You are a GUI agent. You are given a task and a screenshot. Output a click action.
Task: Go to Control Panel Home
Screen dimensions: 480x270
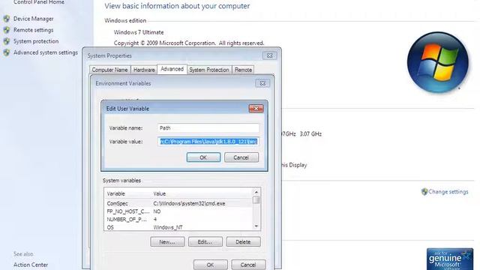[39, 2]
